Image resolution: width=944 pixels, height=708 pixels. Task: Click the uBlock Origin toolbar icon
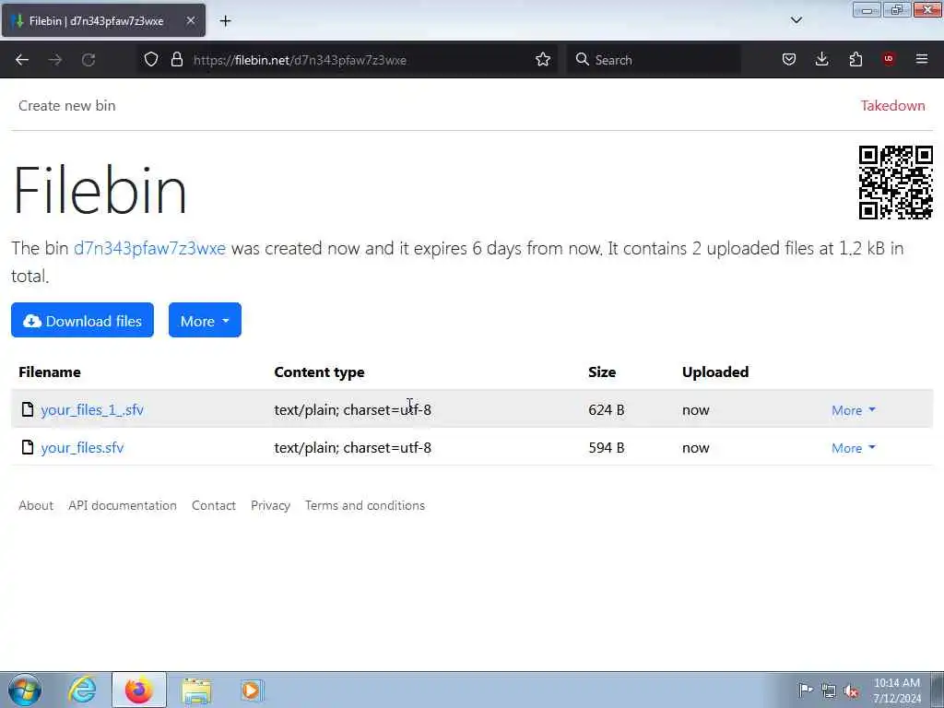coord(889,58)
